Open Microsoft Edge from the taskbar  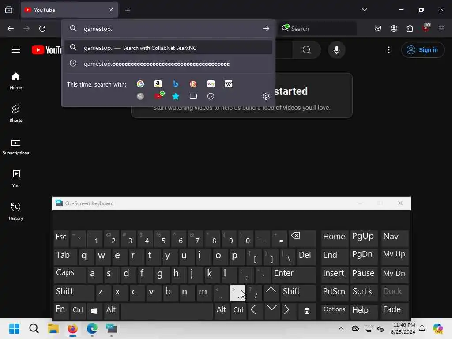[92, 328]
